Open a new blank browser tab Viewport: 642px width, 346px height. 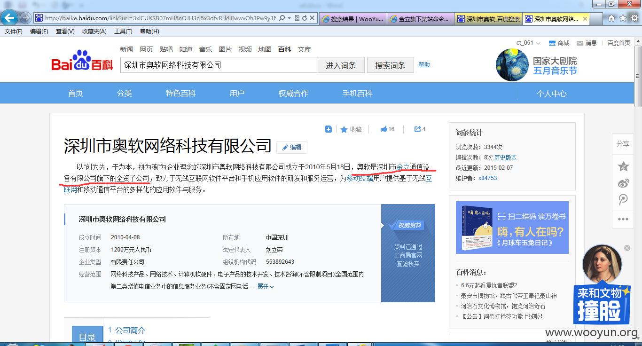pos(596,19)
